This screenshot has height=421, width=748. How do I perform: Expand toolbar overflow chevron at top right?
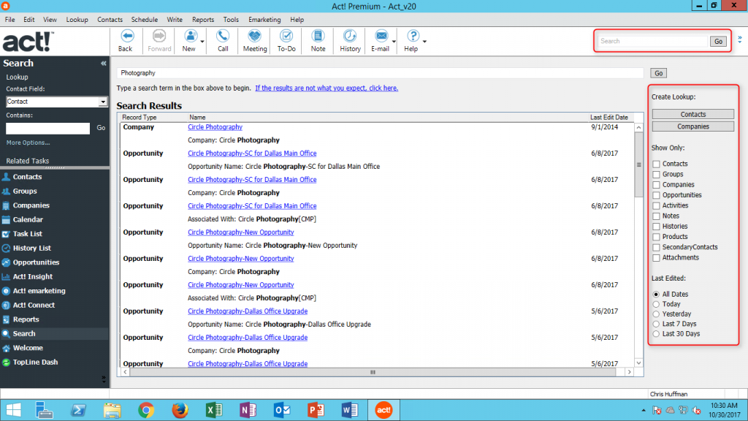(x=740, y=39)
